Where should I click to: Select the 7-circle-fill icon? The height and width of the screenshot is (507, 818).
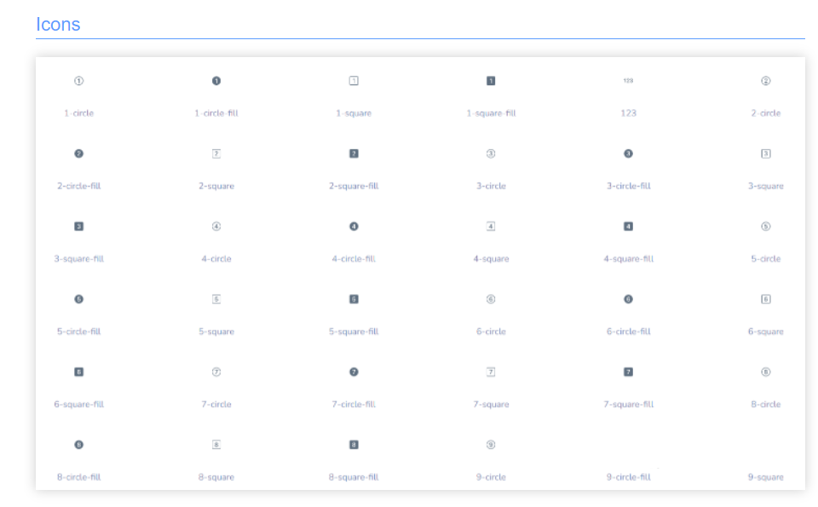pyautogui.click(x=354, y=372)
